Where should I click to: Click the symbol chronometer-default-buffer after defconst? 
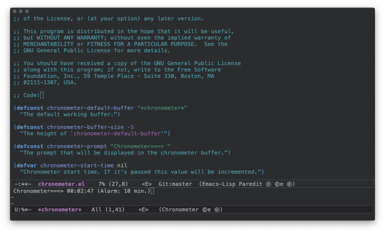click(90, 108)
